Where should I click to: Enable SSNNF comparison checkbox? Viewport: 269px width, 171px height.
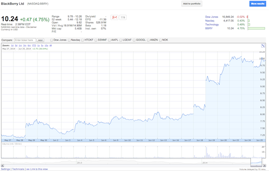coord(96,40)
